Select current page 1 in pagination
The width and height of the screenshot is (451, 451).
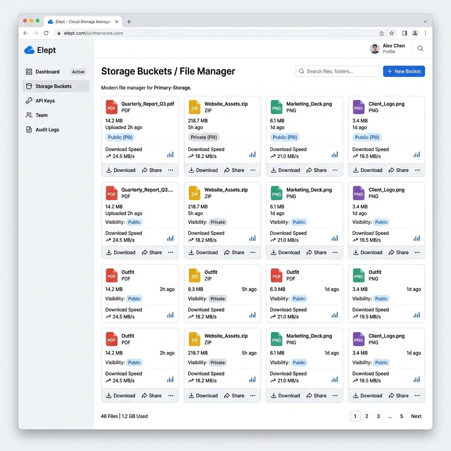[355, 416]
